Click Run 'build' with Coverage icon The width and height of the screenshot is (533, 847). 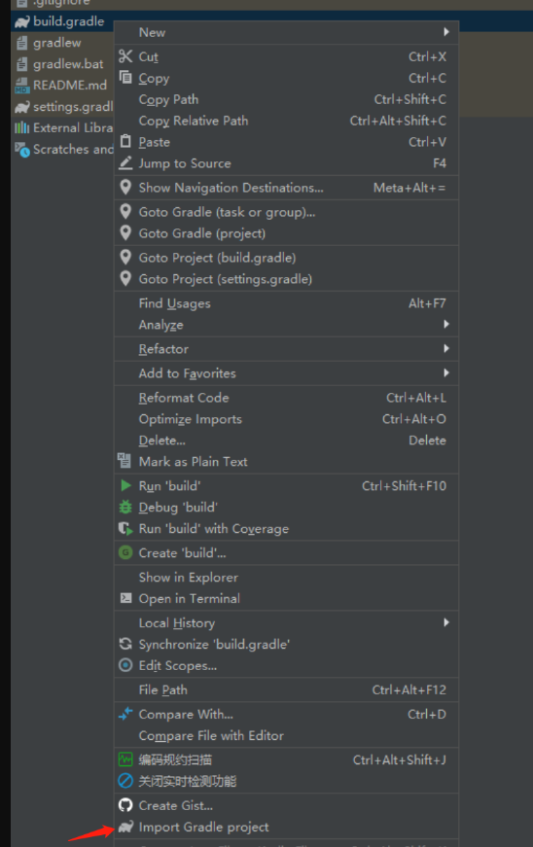[x=125, y=528]
